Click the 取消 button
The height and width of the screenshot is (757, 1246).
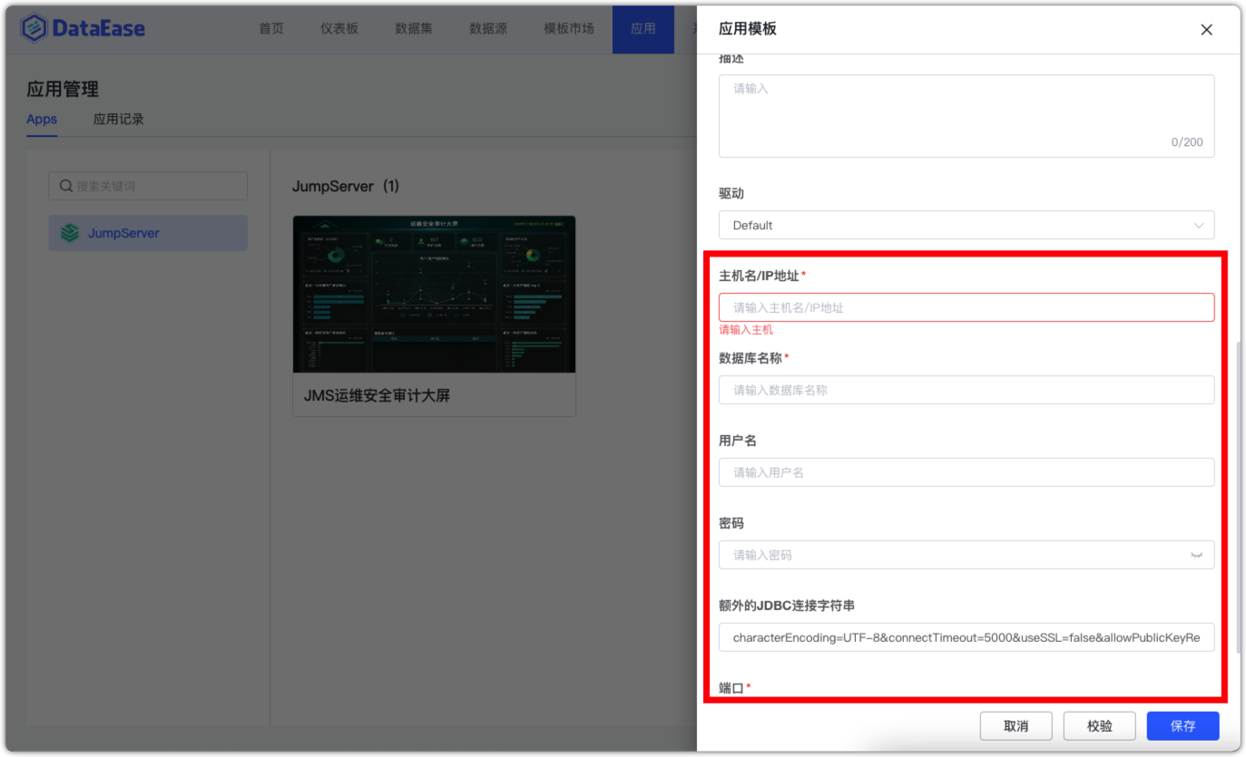point(1016,725)
